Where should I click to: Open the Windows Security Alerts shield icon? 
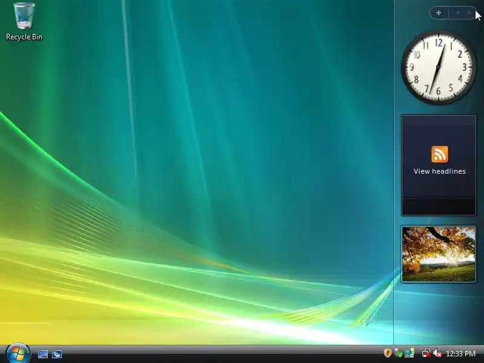tap(388, 353)
